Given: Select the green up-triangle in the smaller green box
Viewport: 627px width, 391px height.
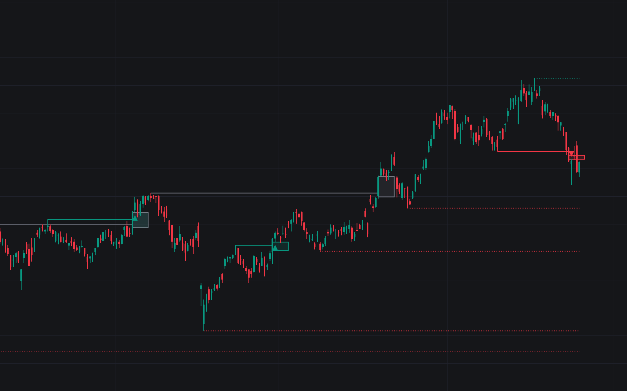Looking at the screenshot, I should coord(275,248).
